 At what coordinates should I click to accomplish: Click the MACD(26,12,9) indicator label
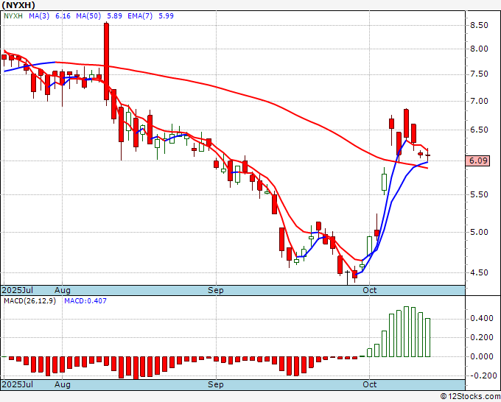point(29,301)
